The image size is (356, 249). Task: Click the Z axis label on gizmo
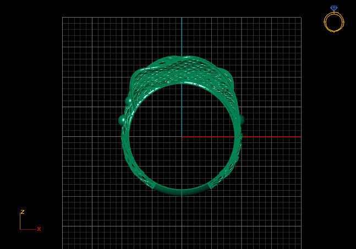pos(23,212)
